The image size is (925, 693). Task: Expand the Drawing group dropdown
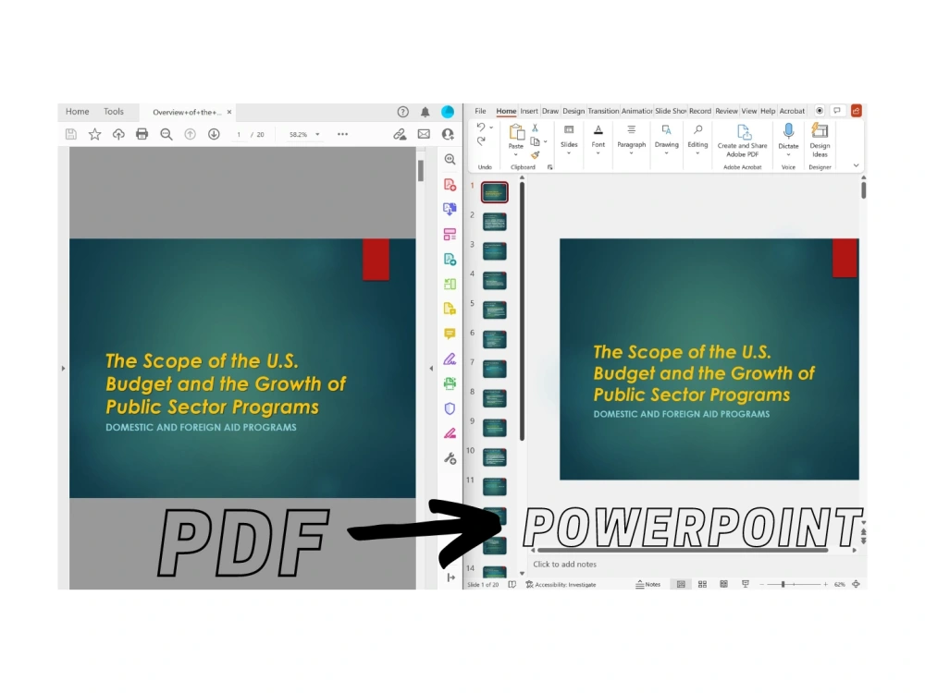667,153
